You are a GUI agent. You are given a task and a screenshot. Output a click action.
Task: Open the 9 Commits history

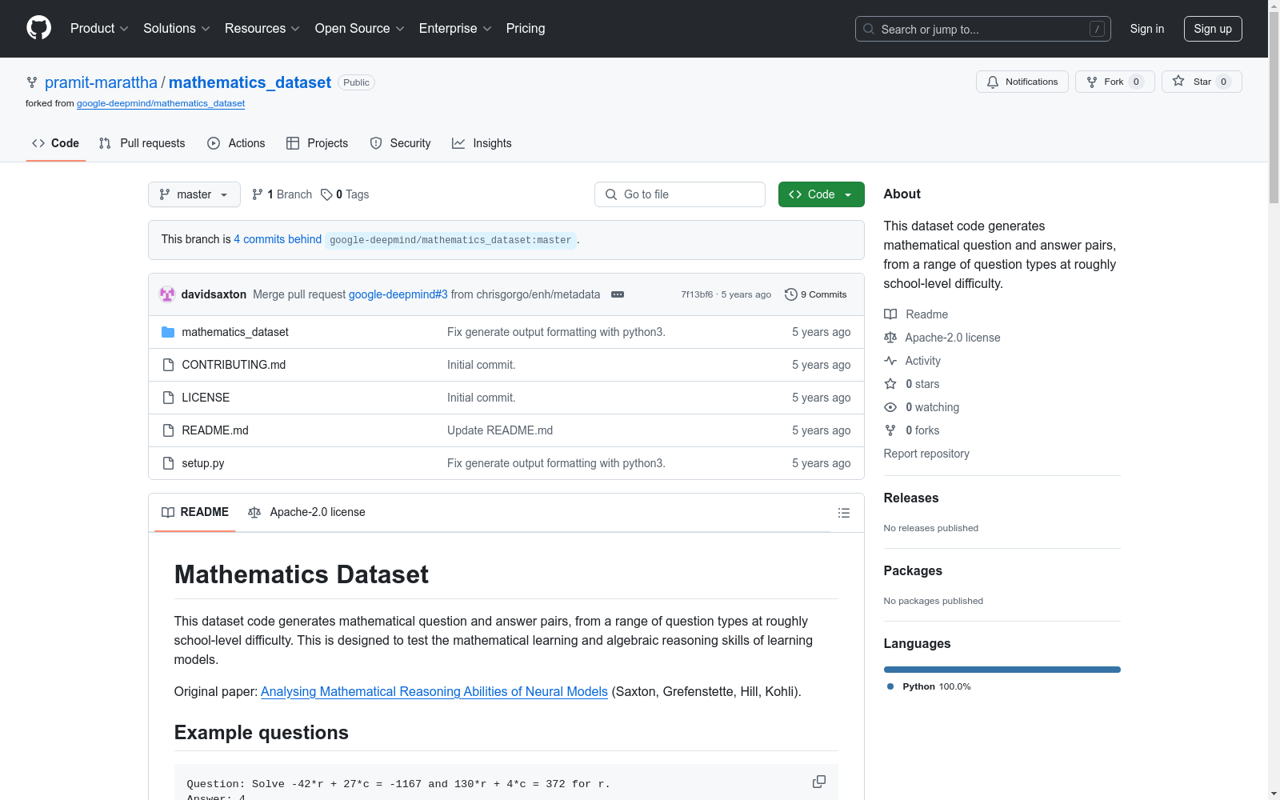click(815, 294)
